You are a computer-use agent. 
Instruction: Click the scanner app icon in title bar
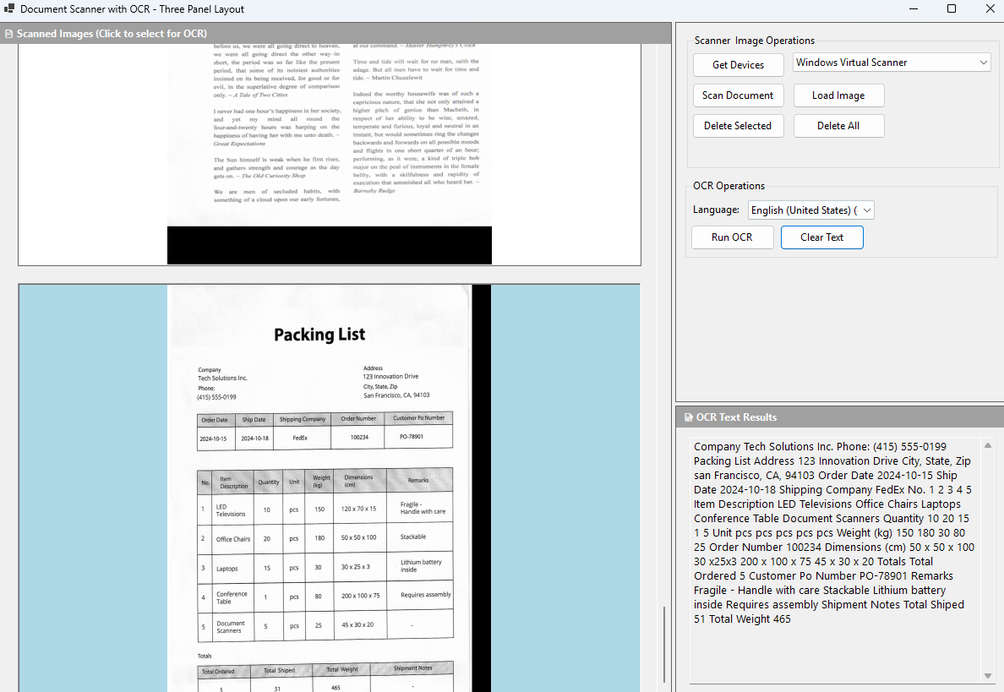[8, 8]
